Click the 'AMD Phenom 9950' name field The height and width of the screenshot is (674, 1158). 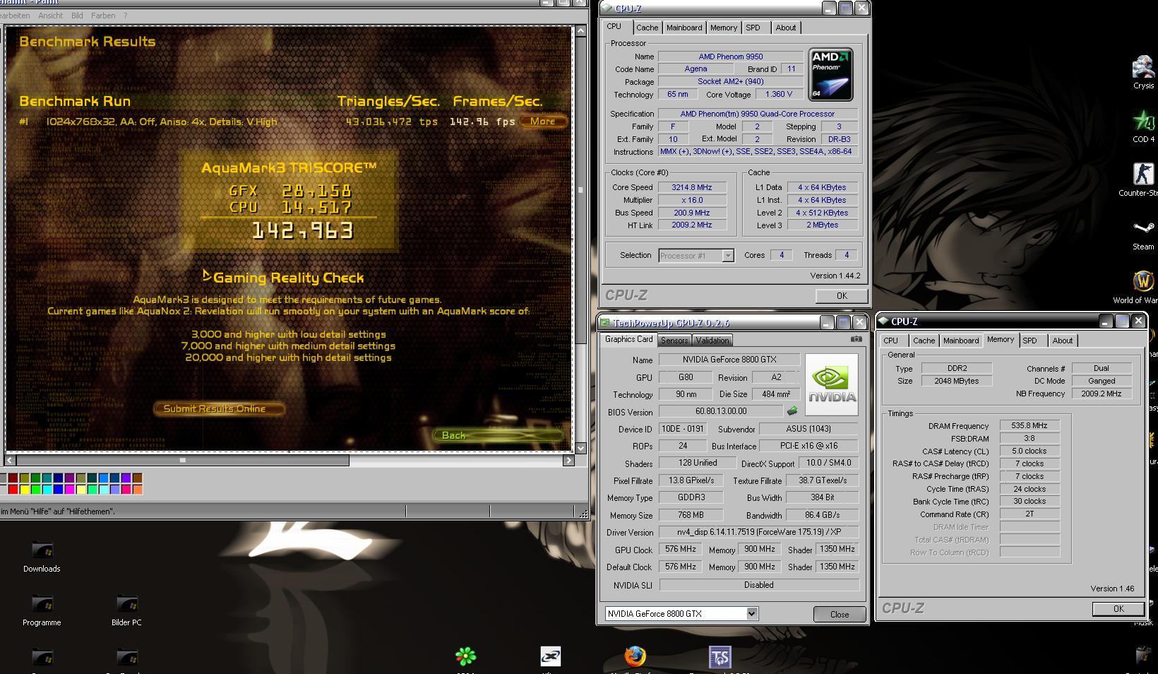coord(730,57)
